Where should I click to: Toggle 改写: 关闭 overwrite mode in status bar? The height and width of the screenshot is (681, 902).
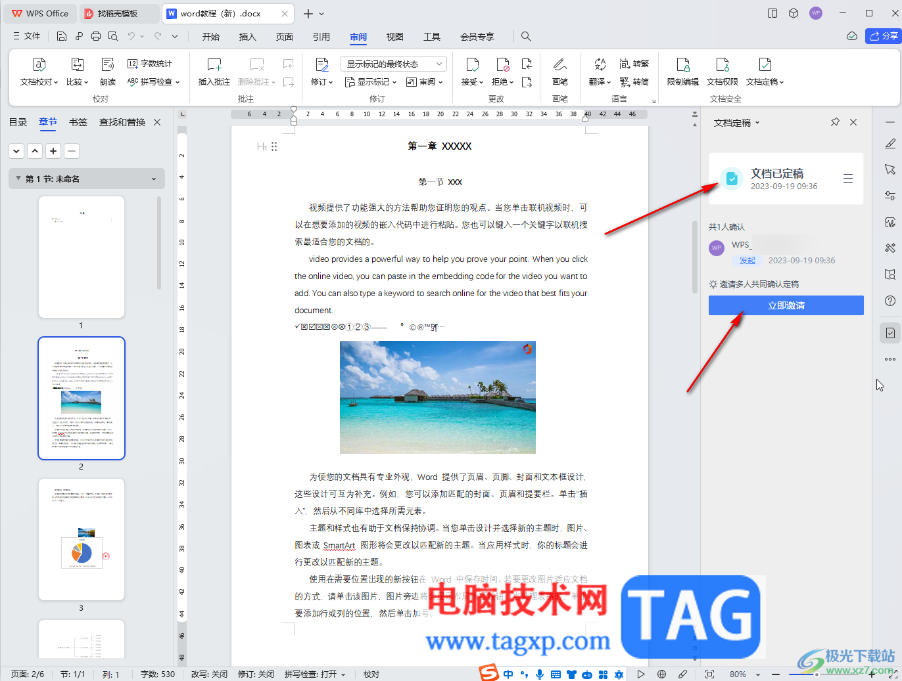(209, 674)
